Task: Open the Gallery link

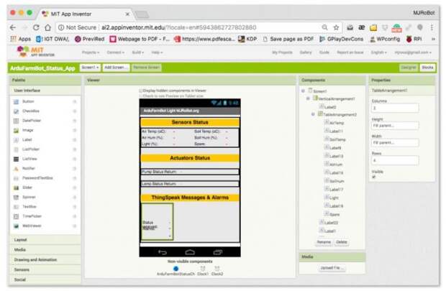Action: 306,52
